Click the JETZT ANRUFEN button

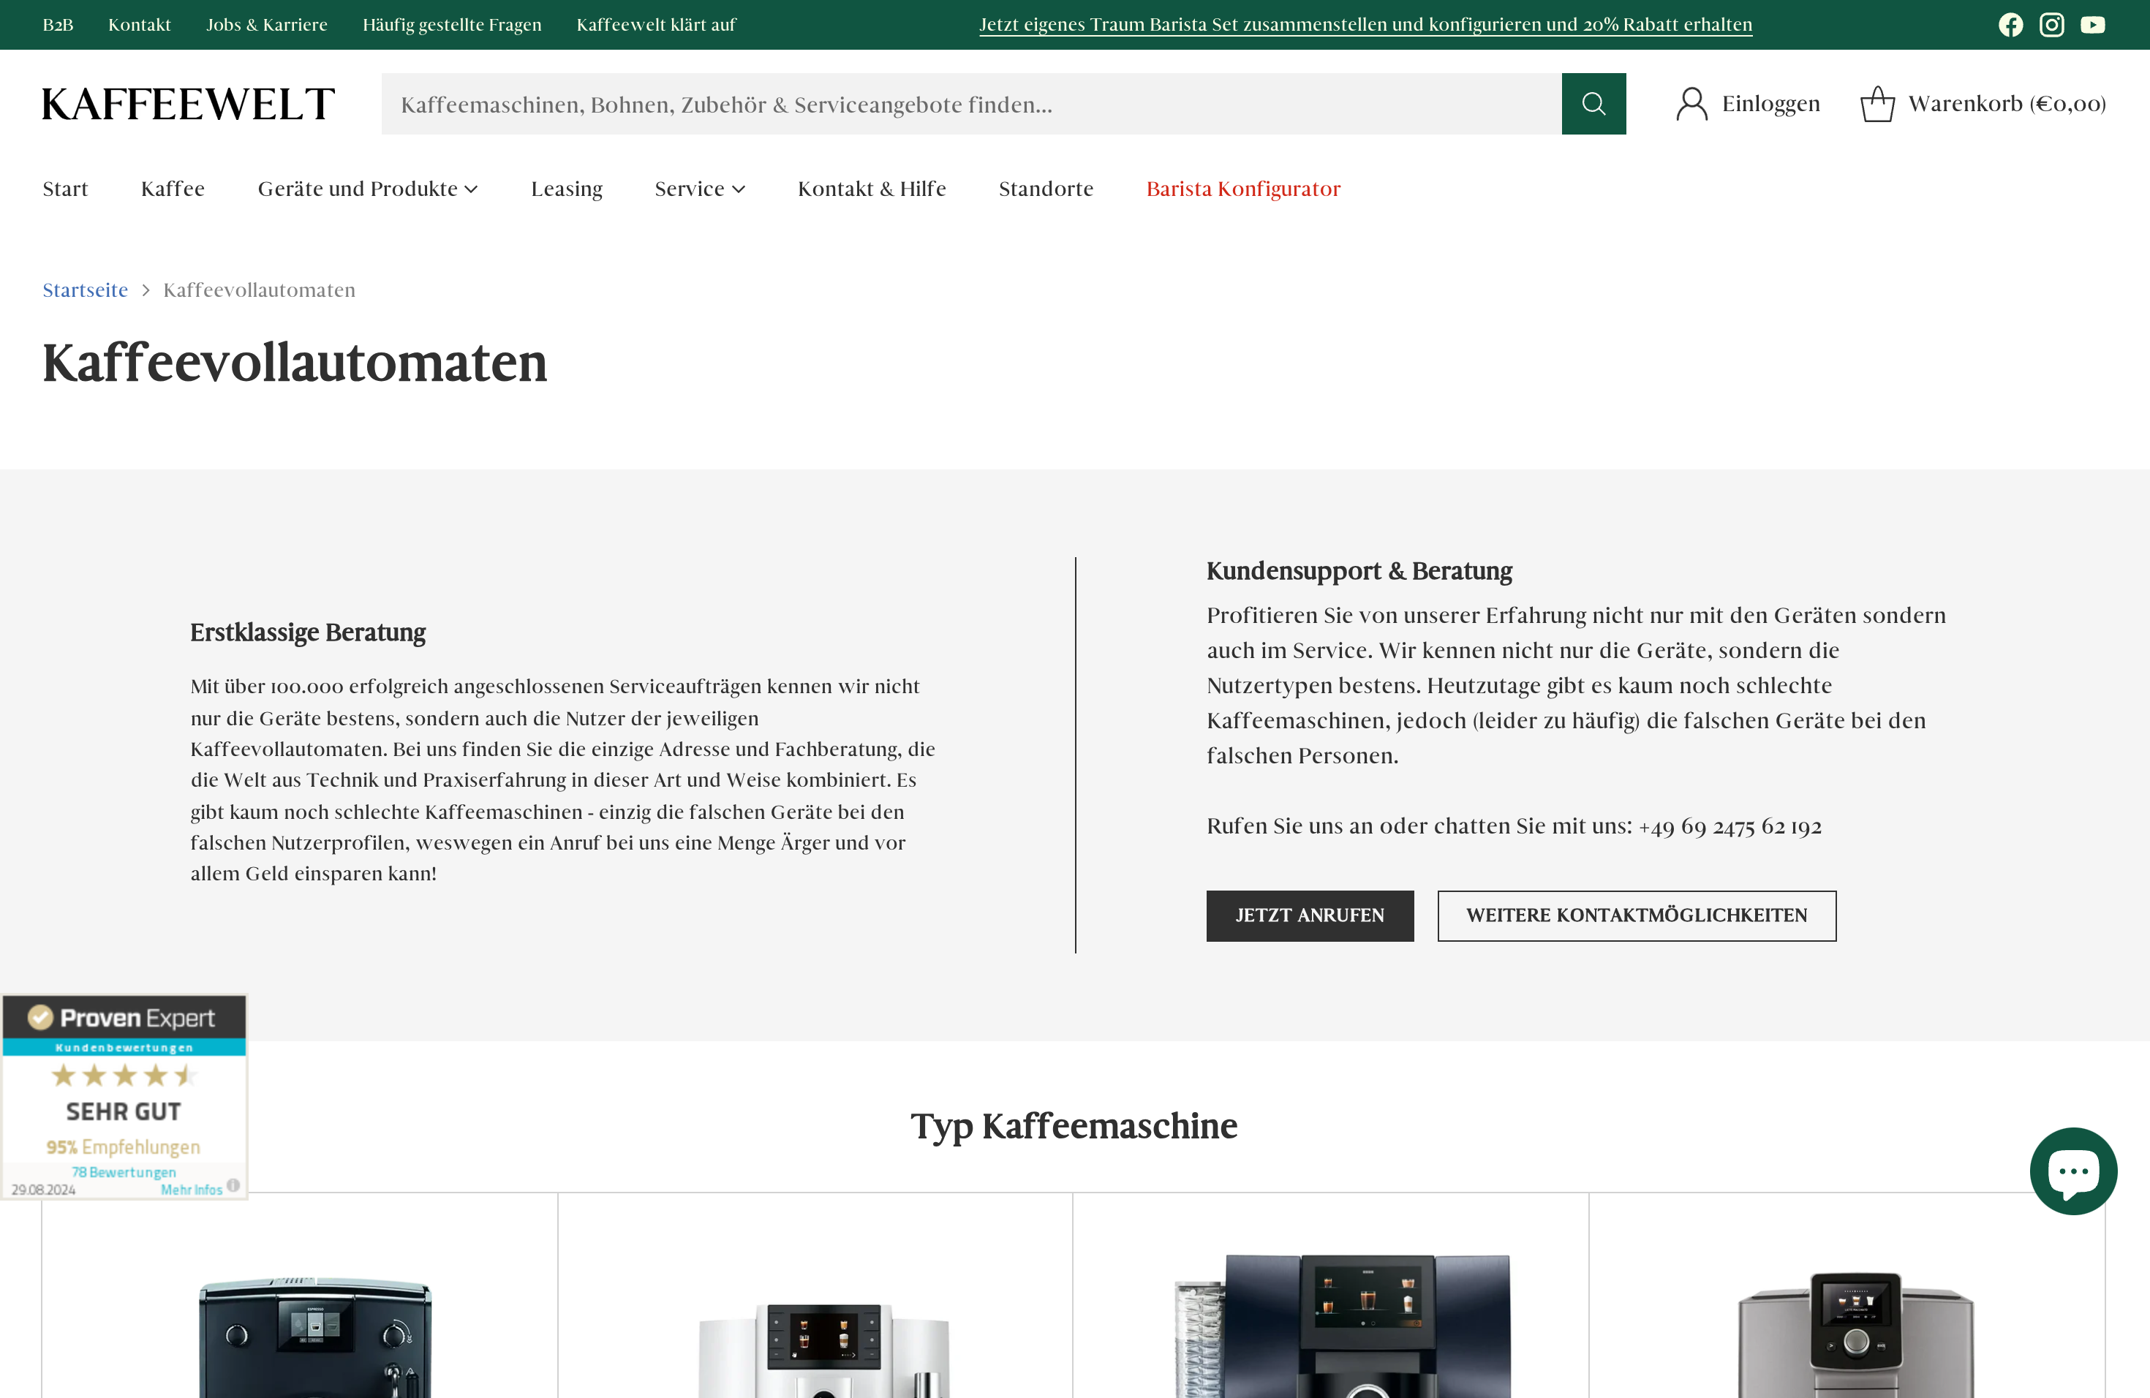pyautogui.click(x=1310, y=915)
